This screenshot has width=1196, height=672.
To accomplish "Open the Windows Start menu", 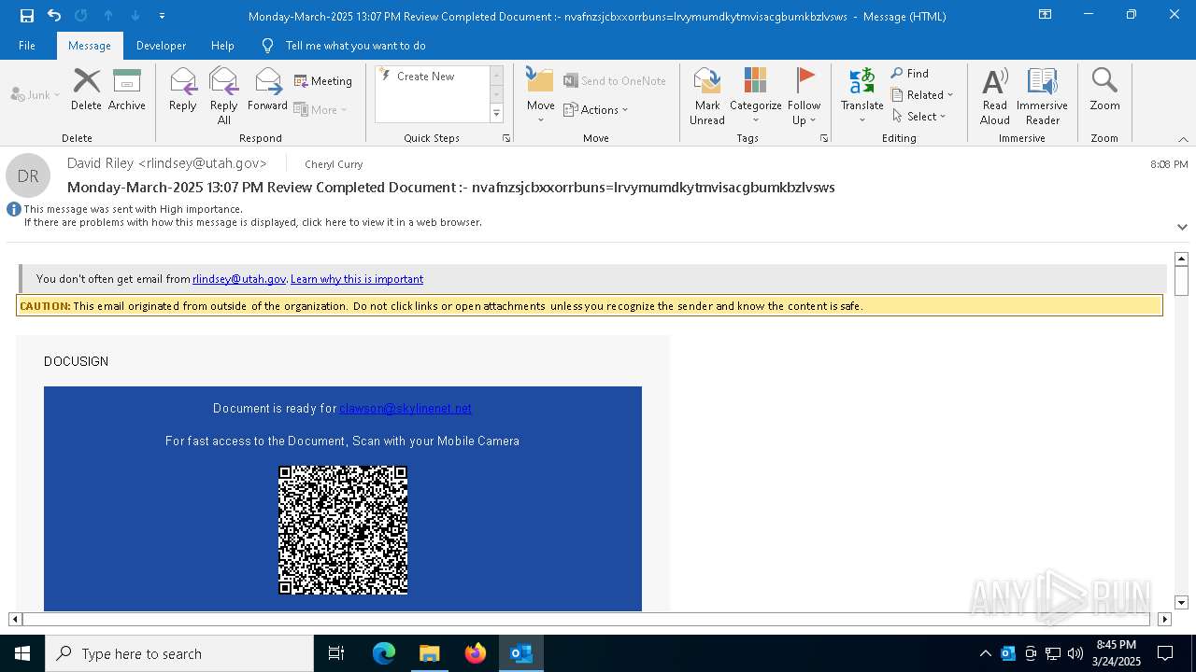I will pyautogui.click(x=22, y=653).
